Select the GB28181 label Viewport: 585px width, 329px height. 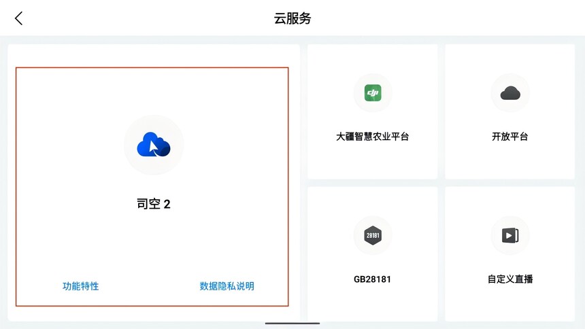pos(372,279)
